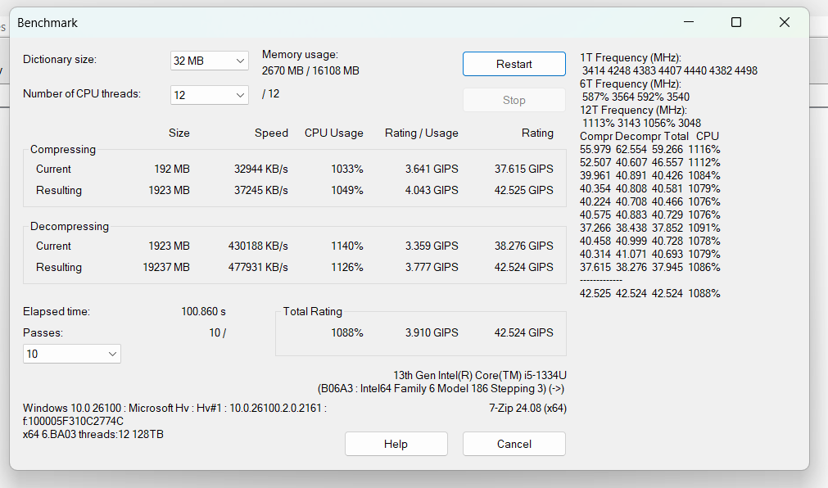Viewport: 828px width, 488px height.
Task: Open the Passes dropdown showing 10
Action: (72, 354)
